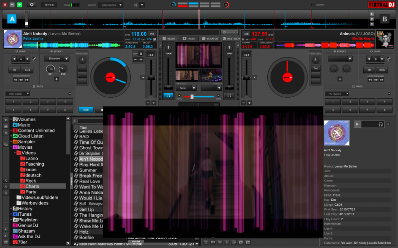Toggle the SANDBOX button
Viewport: 398px width, 248px height.
pos(230,32)
